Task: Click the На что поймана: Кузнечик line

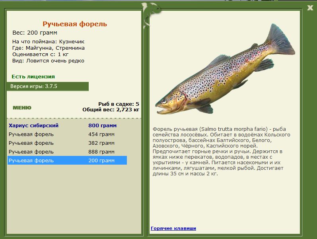Action: click(x=48, y=42)
